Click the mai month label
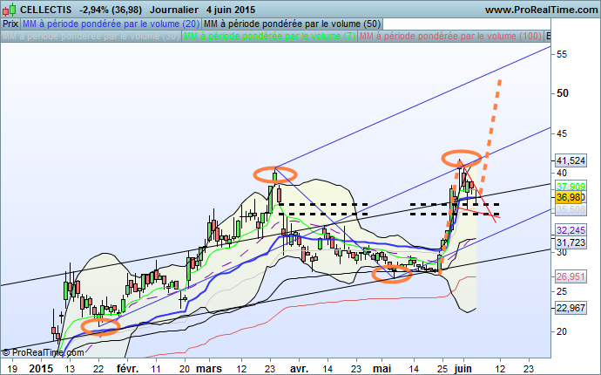The height and width of the screenshot is (375, 601). (x=382, y=369)
